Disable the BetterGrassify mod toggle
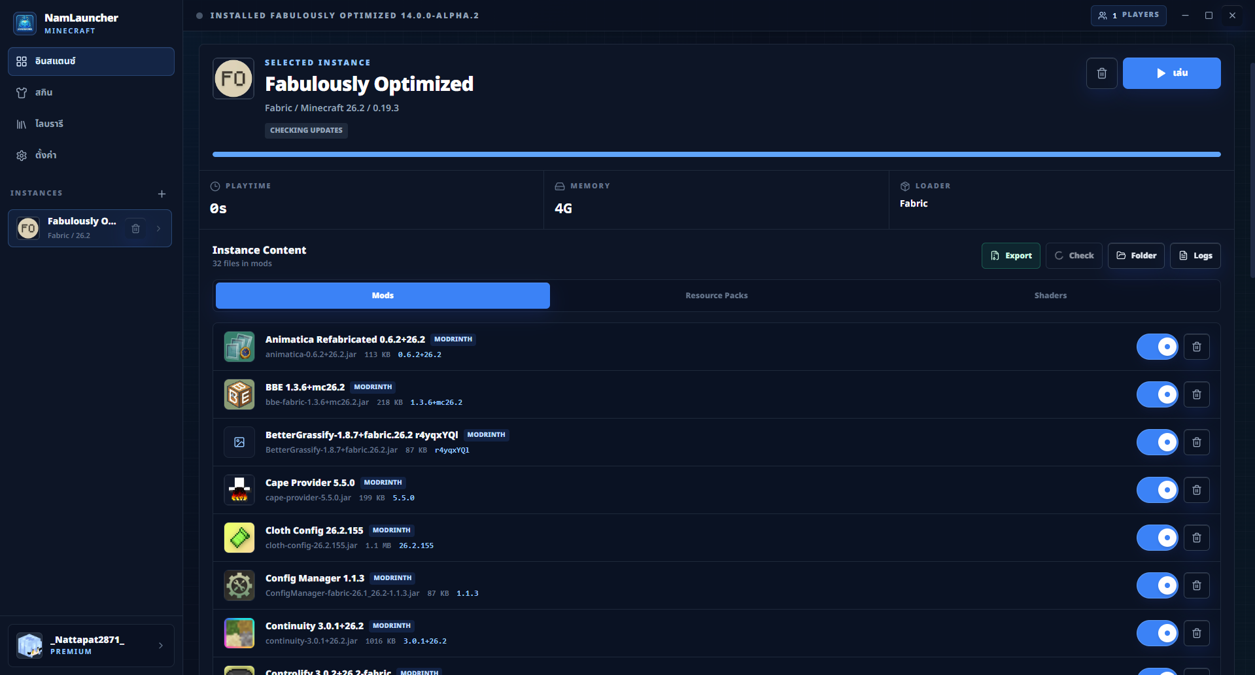1255x675 pixels. pos(1157,442)
